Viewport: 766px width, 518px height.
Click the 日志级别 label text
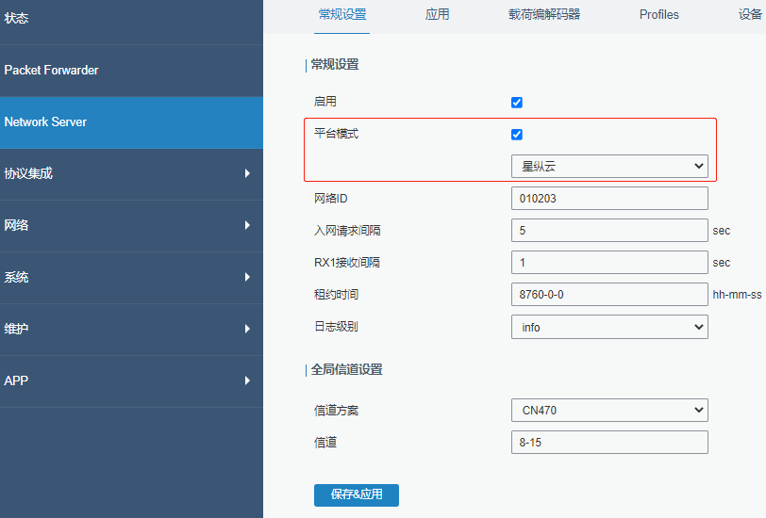pos(336,327)
